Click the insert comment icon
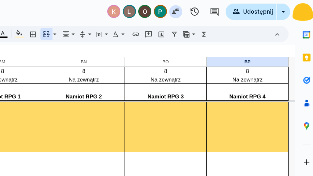 click(x=148, y=34)
